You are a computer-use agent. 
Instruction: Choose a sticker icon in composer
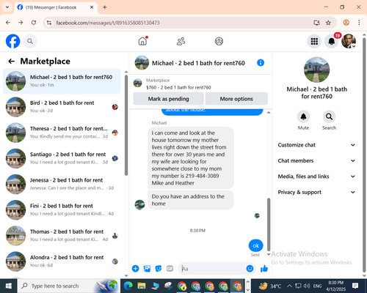pos(159,269)
